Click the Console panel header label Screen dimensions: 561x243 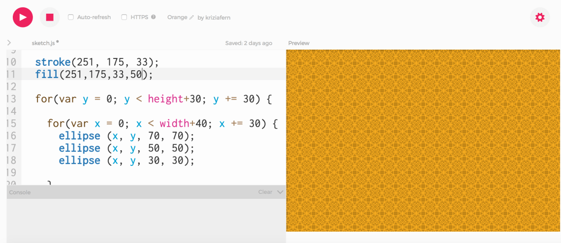(x=20, y=192)
